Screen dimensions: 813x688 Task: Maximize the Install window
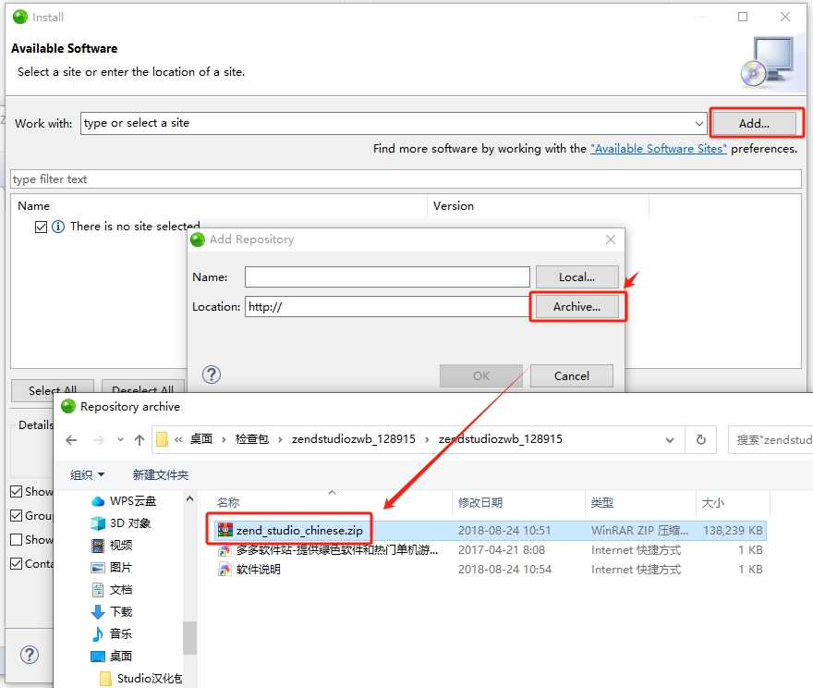tap(743, 18)
